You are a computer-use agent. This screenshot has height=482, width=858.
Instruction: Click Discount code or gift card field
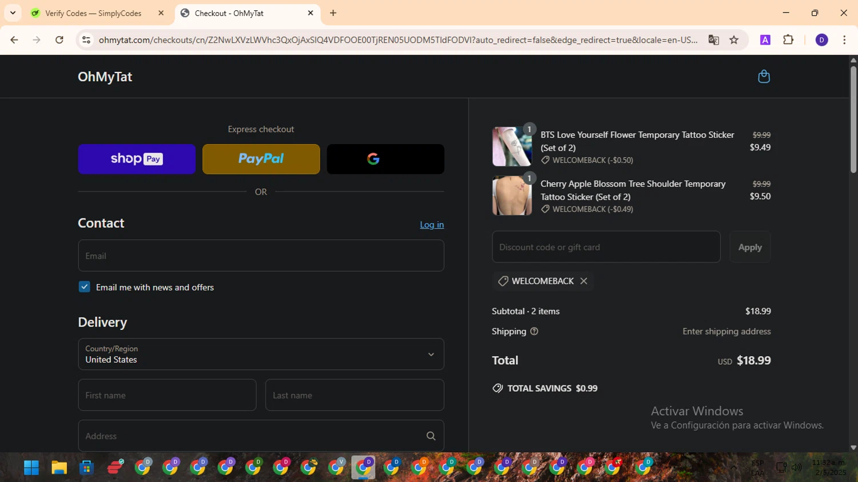click(x=606, y=247)
